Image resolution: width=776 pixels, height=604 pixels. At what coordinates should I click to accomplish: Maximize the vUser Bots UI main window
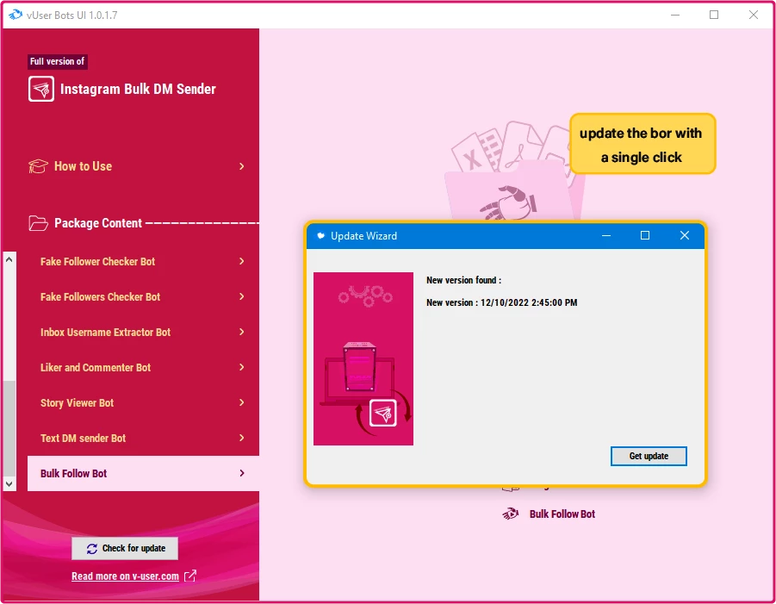tap(714, 15)
